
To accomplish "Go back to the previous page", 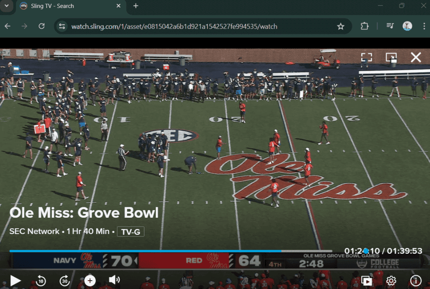I will click(8, 26).
